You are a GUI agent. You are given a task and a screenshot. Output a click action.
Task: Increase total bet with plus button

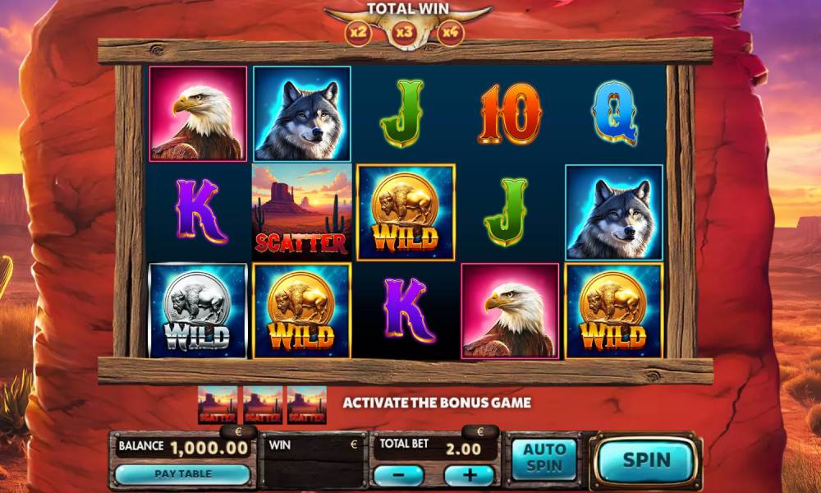tap(469, 475)
